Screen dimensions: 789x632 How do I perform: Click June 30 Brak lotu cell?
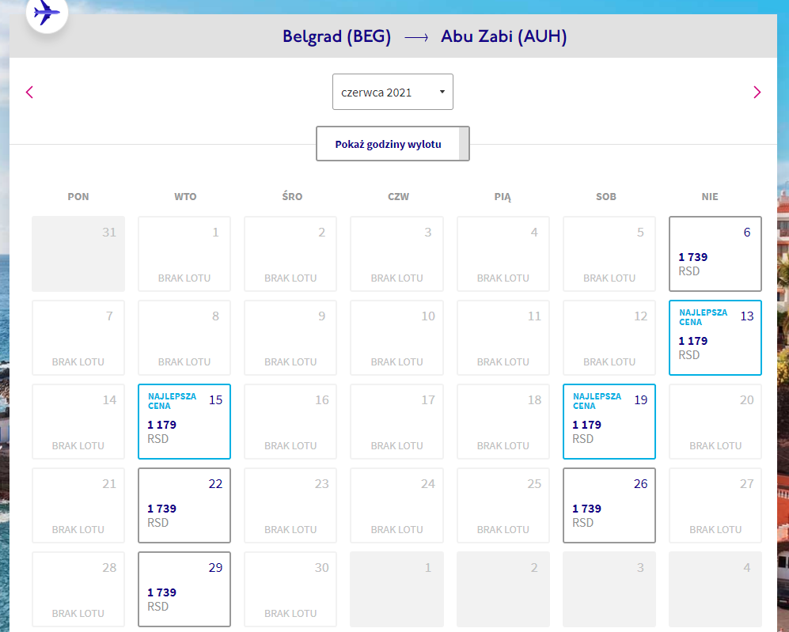coord(290,589)
